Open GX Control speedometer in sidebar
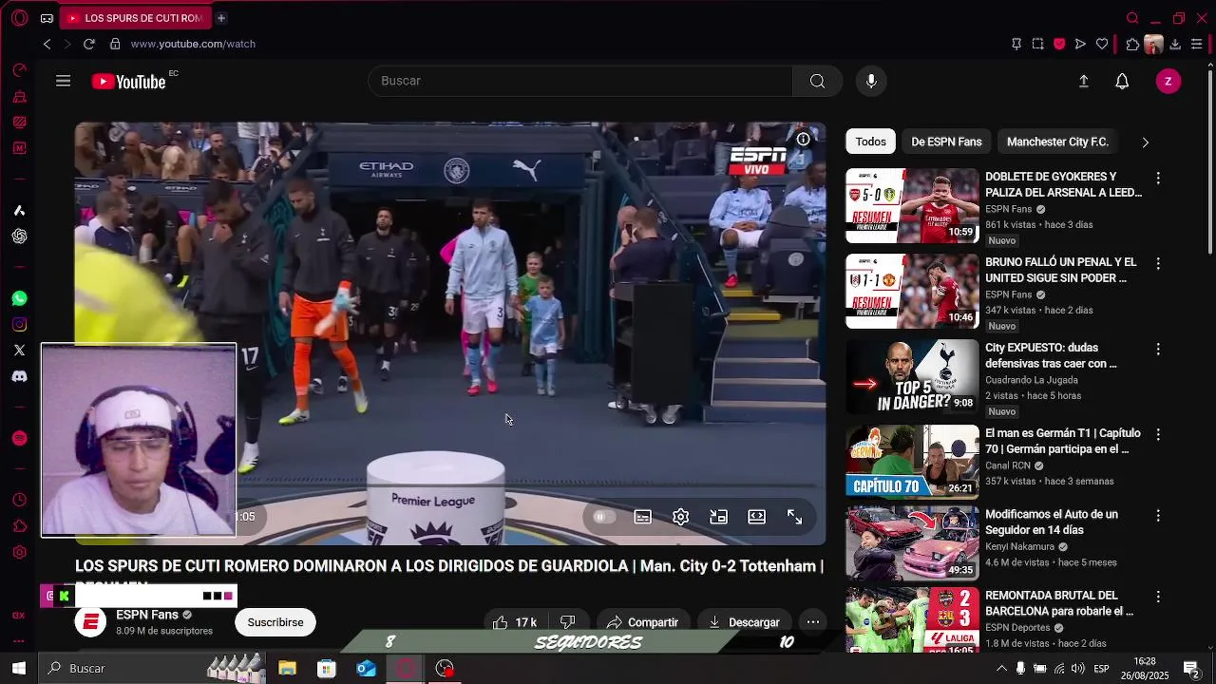This screenshot has height=684, width=1216. pos(19,70)
